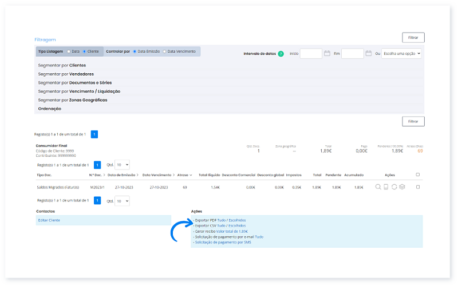458x286 pixels.
Task: Expand Segmentar por Zonas Geográficas section
Action: (72, 100)
